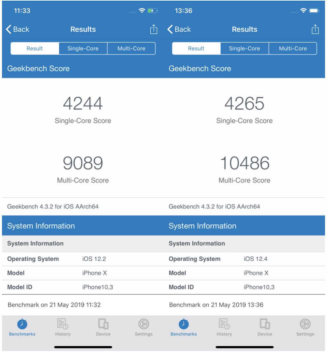Tap the full battery icon at 13:36
Screen dimensions: 327x353
314,11
